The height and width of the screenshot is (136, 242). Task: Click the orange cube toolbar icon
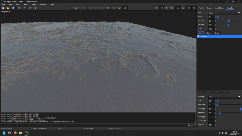click(119, 8)
